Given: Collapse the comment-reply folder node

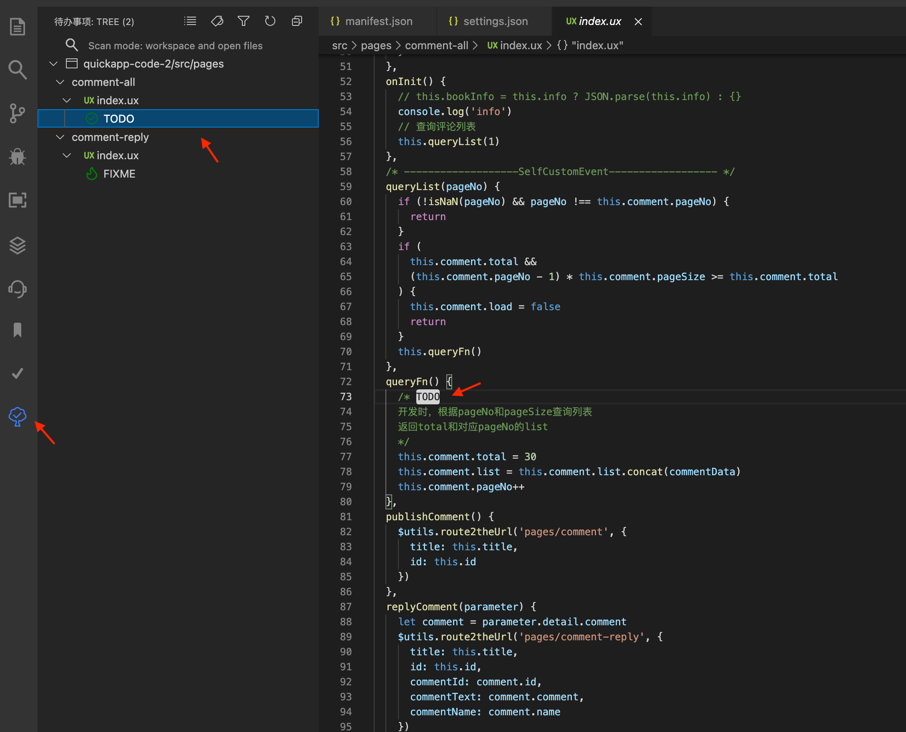Looking at the screenshot, I should [60, 137].
